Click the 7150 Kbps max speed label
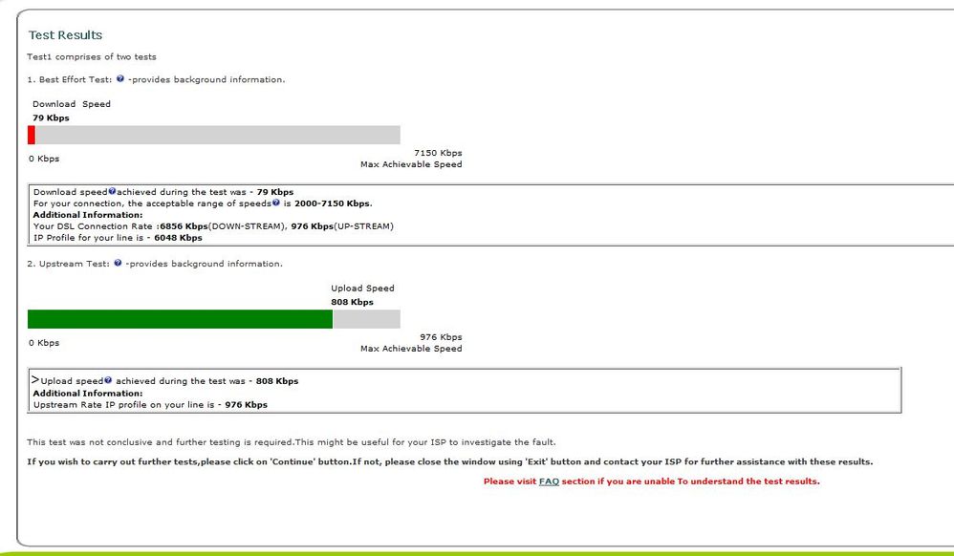This screenshot has width=954, height=556. tap(438, 153)
